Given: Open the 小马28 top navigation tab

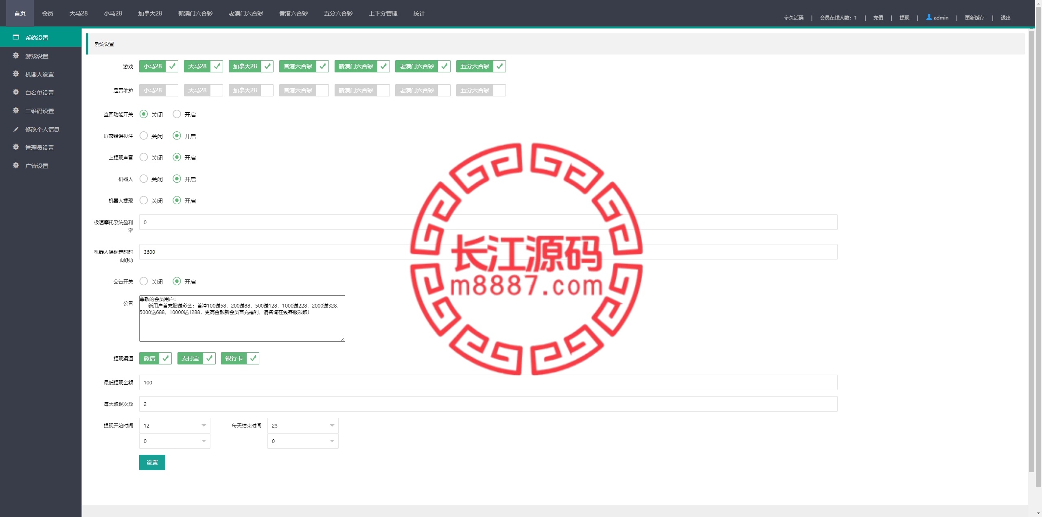Looking at the screenshot, I should [x=113, y=13].
